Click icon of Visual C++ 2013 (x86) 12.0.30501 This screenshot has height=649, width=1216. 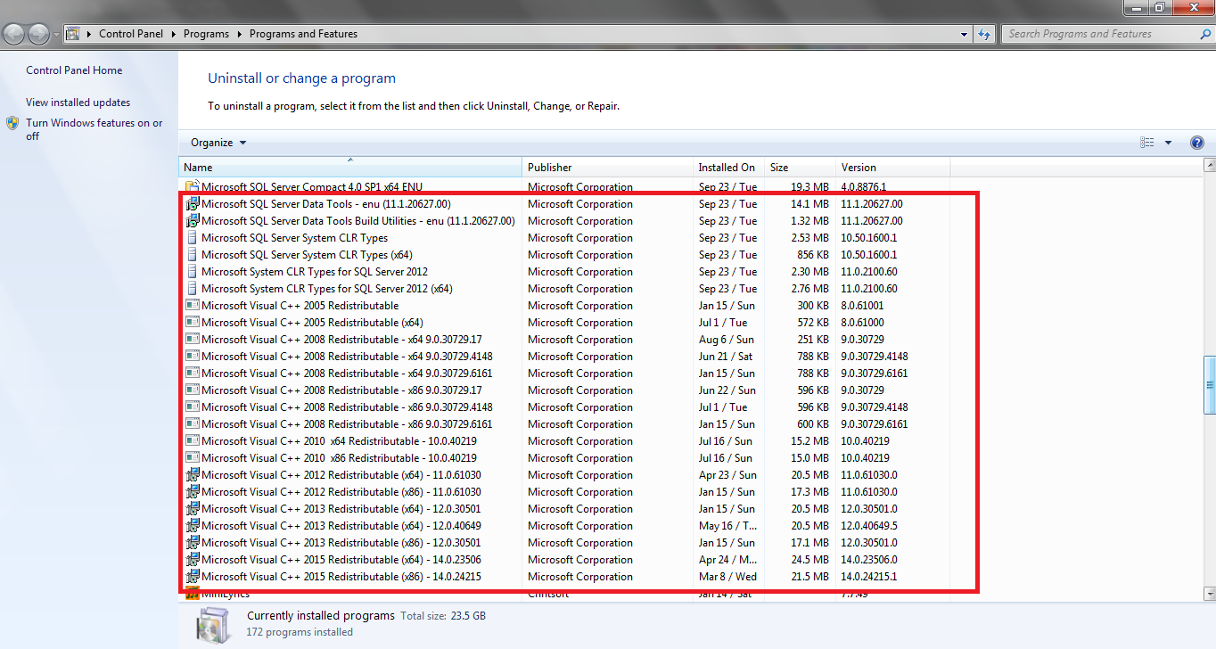coord(192,543)
